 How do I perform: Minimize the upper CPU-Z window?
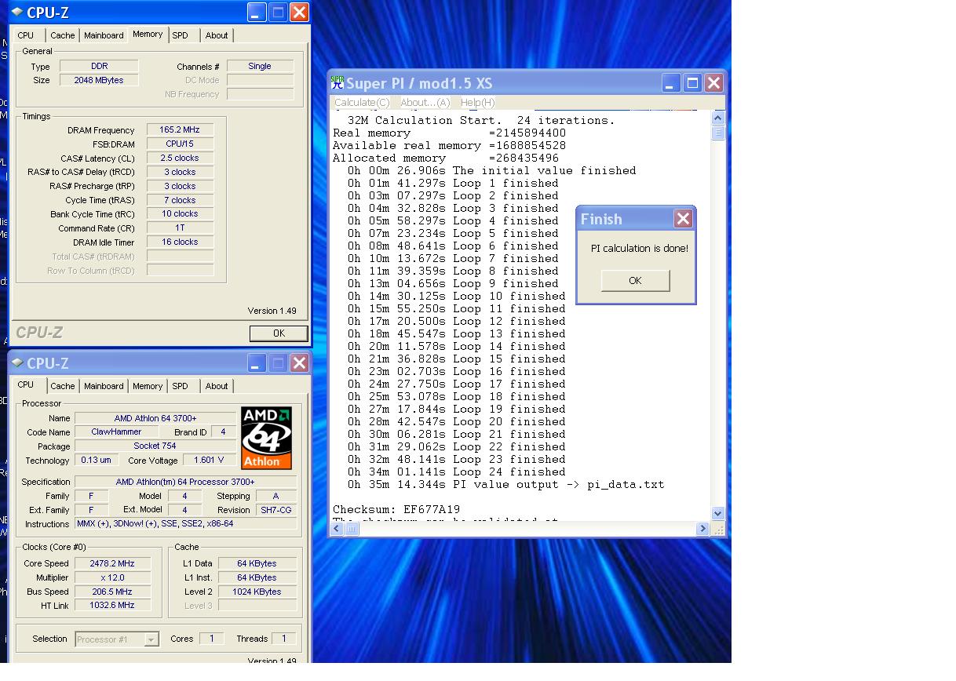pyautogui.click(x=256, y=12)
